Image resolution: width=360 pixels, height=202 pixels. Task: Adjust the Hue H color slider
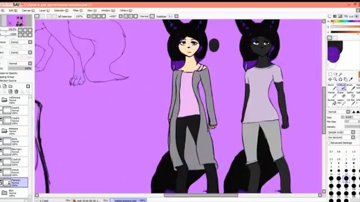coord(345,21)
